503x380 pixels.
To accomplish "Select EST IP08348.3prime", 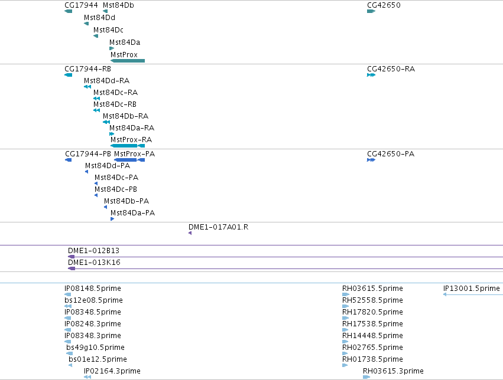I will [x=93, y=336].
